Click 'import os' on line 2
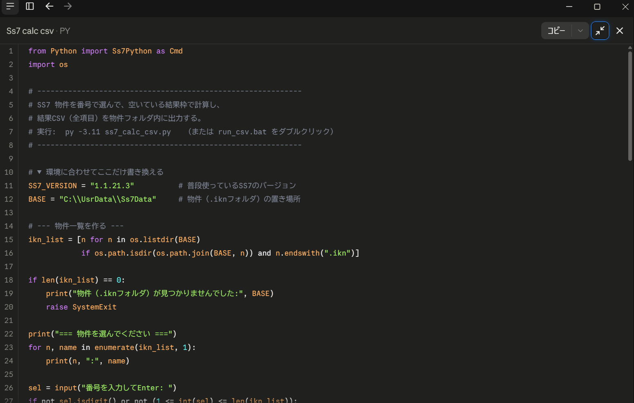The height and width of the screenshot is (403, 634). (48, 65)
